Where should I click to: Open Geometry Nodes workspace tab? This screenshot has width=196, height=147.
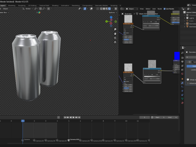click(x=101, y=6)
